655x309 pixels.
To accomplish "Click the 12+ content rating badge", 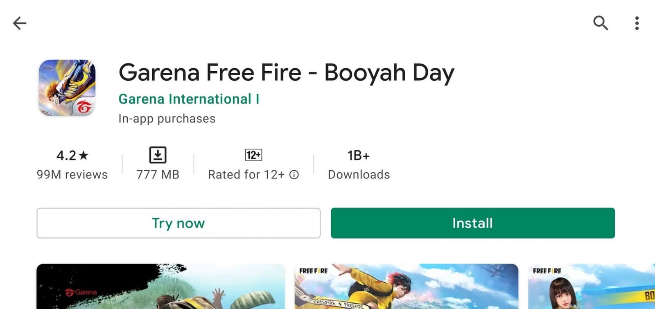I will click(x=253, y=155).
